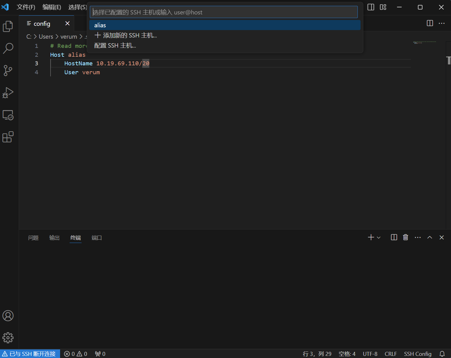Viewport: 451px width, 358px height.
Task: Switch to the 输出 panel tab
Action: tap(55, 238)
